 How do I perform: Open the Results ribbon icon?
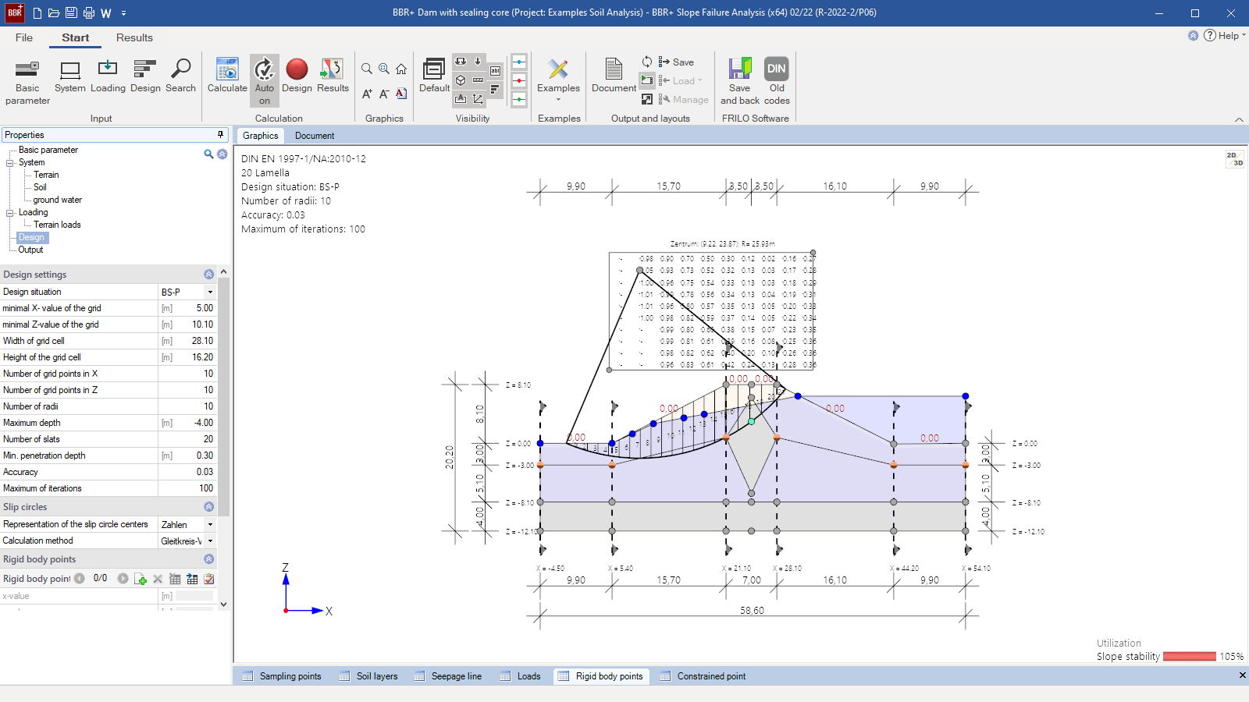point(333,76)
